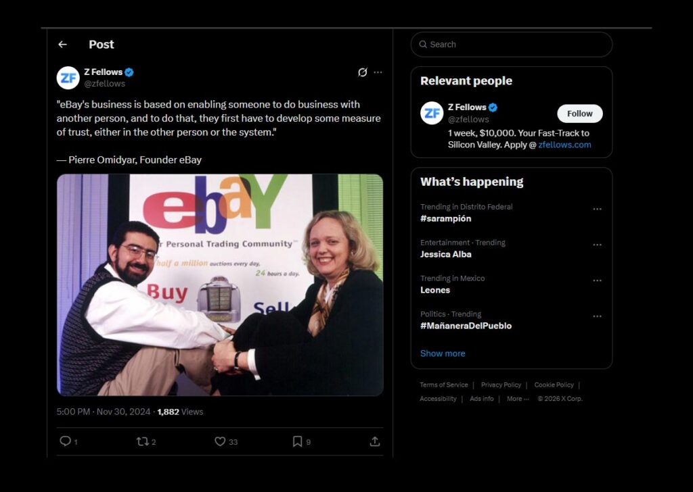Open the zfellows.com link
This screenshot has height=492, width=693.
coord(564,145)
